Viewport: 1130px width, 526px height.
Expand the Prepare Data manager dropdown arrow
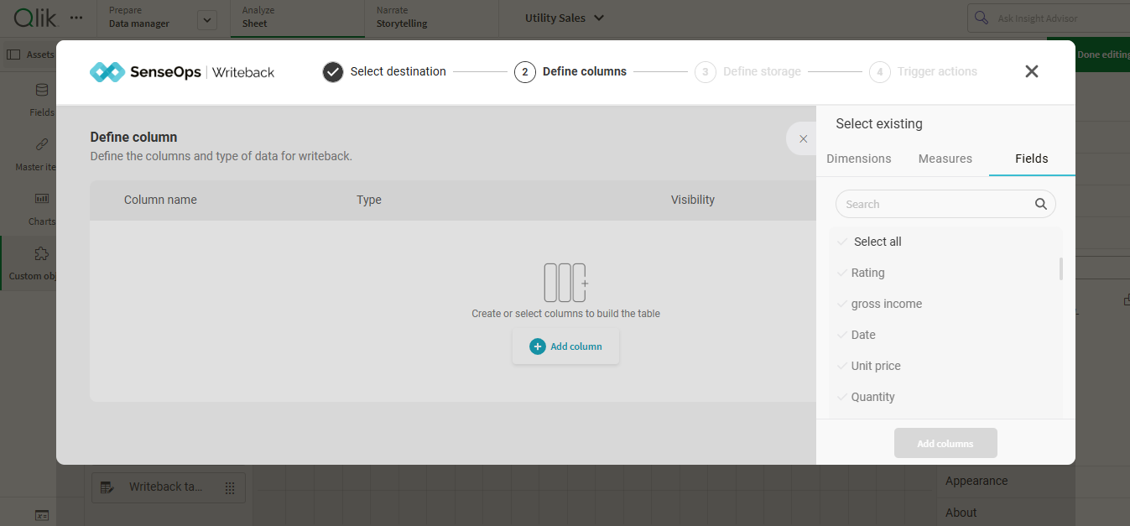point(207,20)
